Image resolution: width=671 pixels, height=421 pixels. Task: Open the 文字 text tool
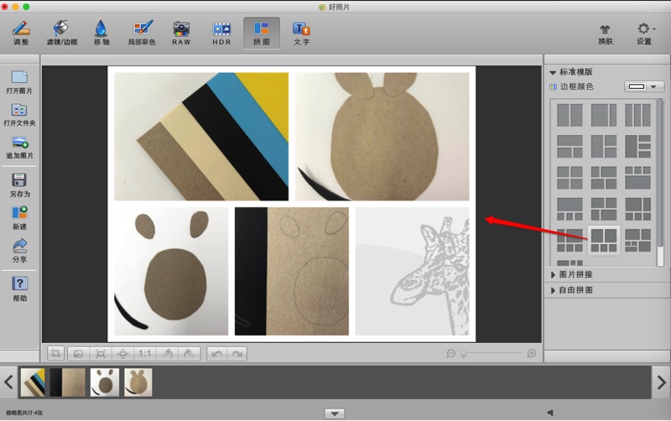[302, 33]
